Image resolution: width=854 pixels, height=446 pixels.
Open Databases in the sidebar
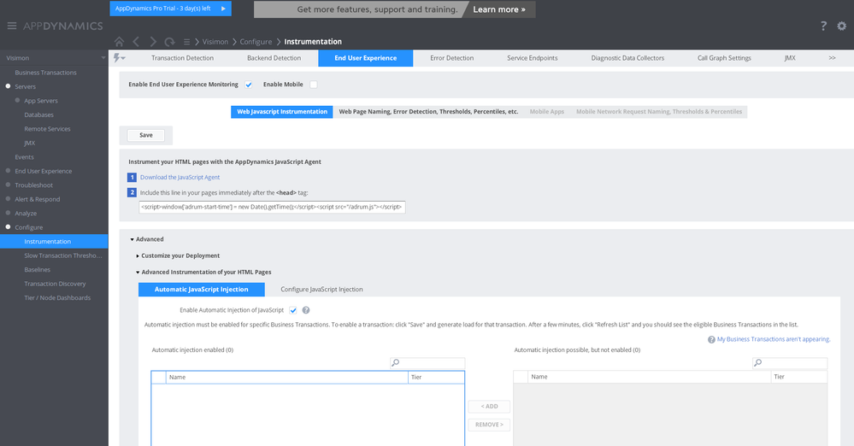[x=38, y=114]
